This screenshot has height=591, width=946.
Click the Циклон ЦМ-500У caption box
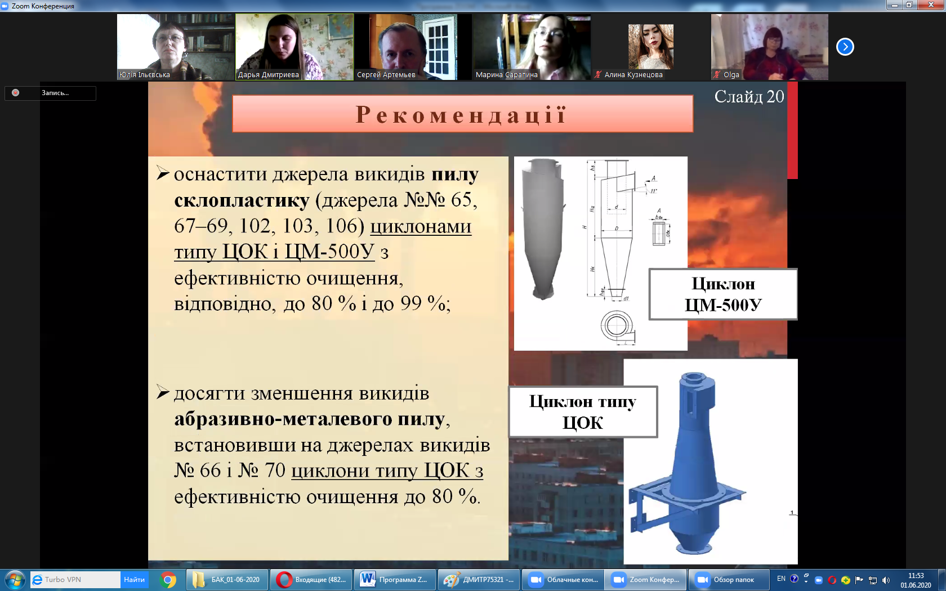click(723, 294)
